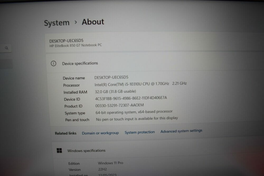264x176 pixels.
Task: Click the Device specifications info icon
Action: tap(54, 63)
